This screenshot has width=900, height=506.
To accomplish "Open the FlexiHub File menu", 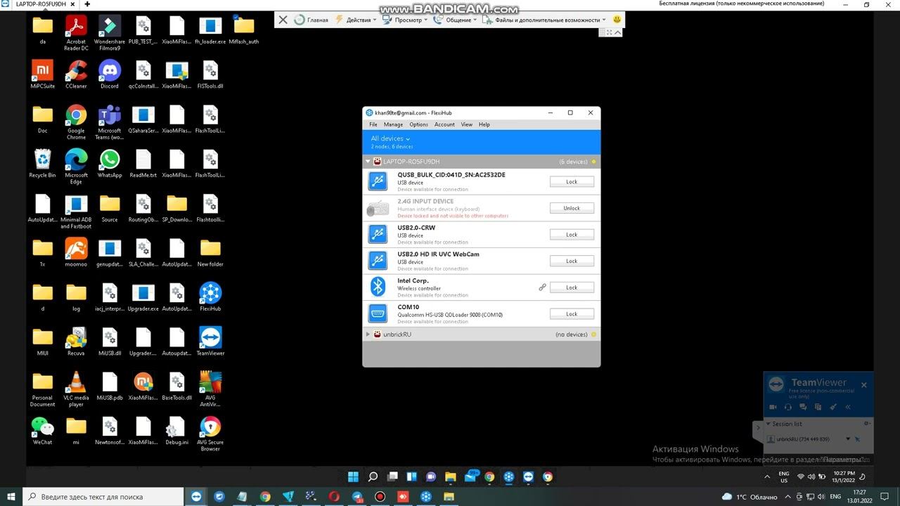I will [x=373, y=124].
